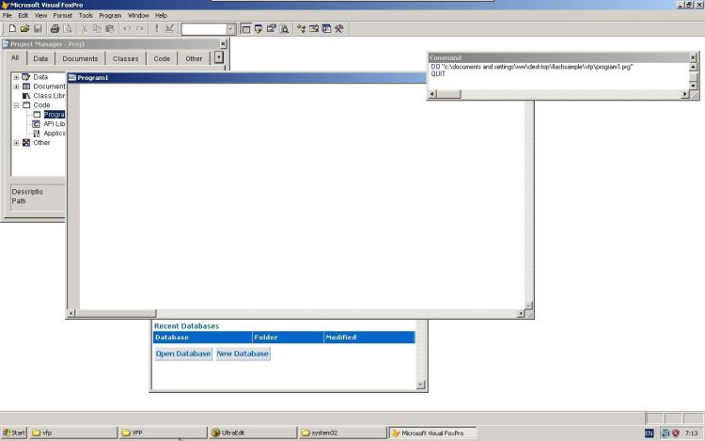This screenshot has width=705, height=441.
Task: Click the Class Browser toolbar icon
Action: tap(301, 29)
